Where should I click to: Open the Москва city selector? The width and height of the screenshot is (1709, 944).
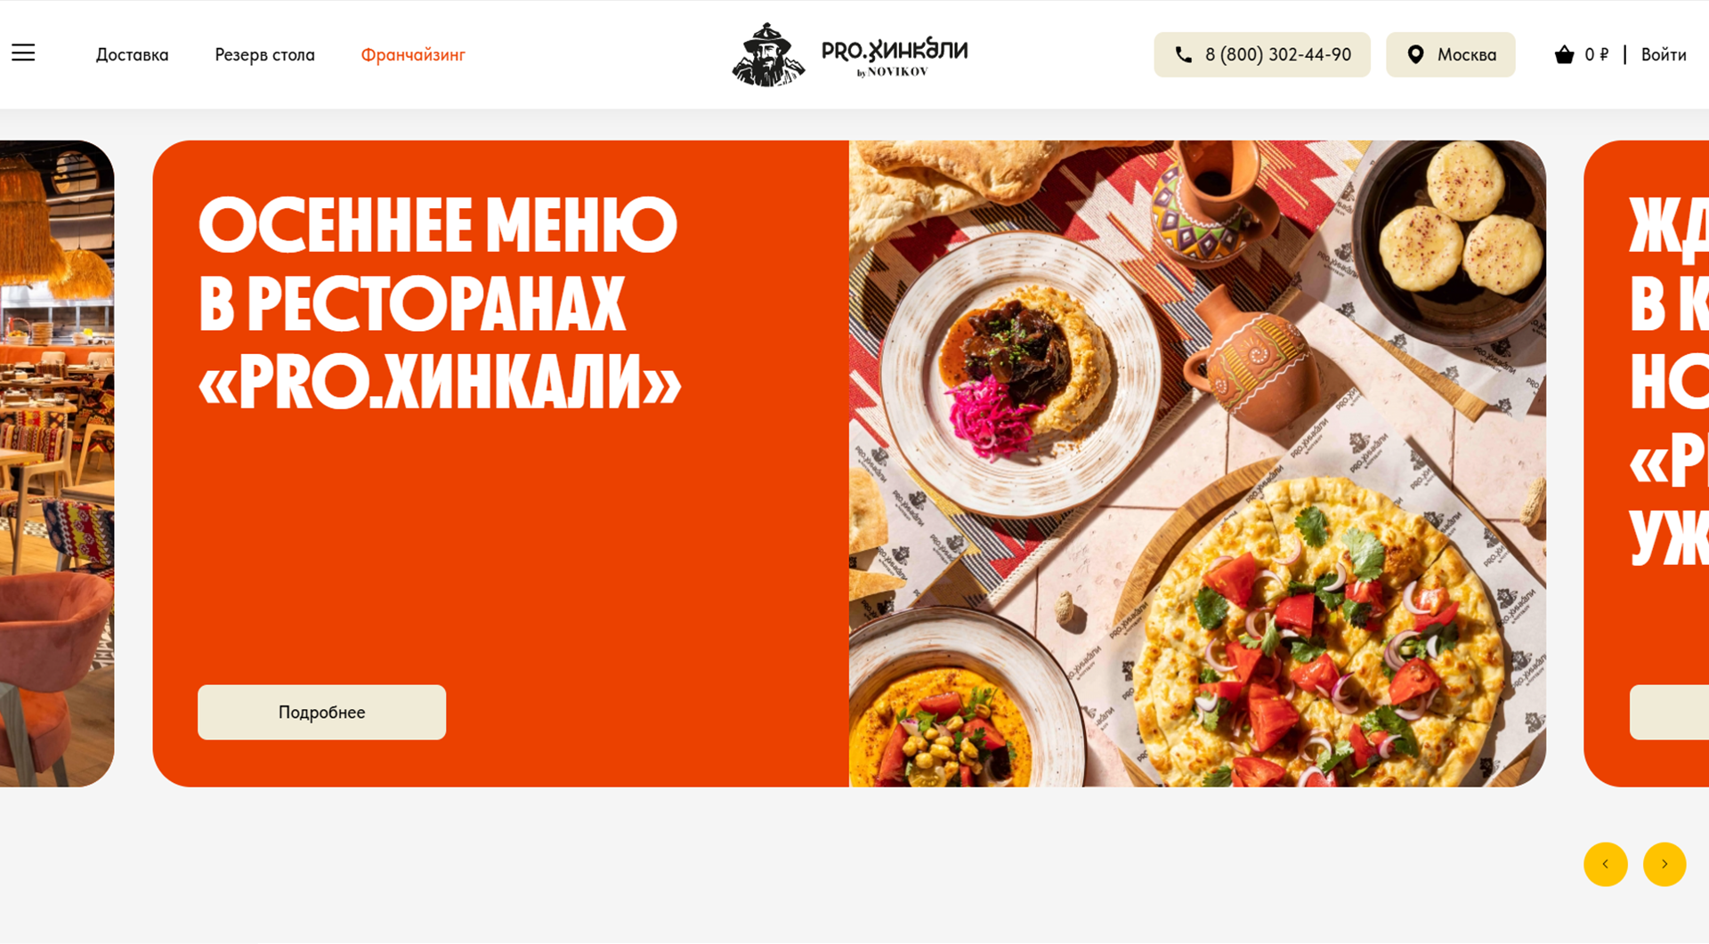1451,55
